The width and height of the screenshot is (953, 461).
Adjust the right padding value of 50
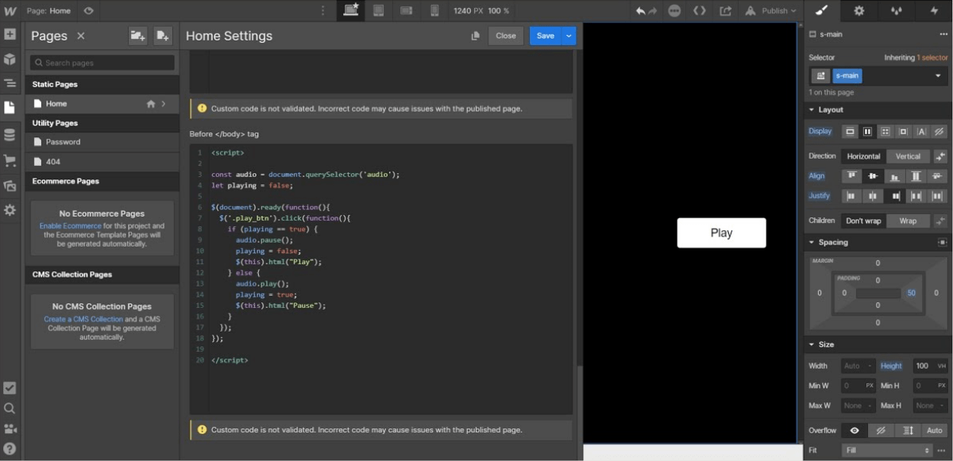click(911, 293)
